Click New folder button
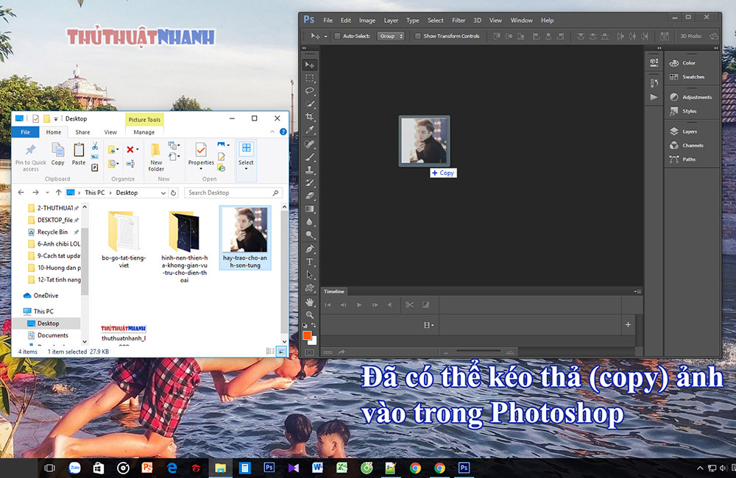This screenshot has height=478, width=736. click(x=156, y=157)
